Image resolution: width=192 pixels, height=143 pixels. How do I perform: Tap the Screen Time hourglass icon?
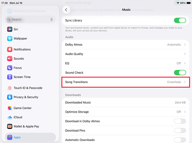tap(10, 77)
